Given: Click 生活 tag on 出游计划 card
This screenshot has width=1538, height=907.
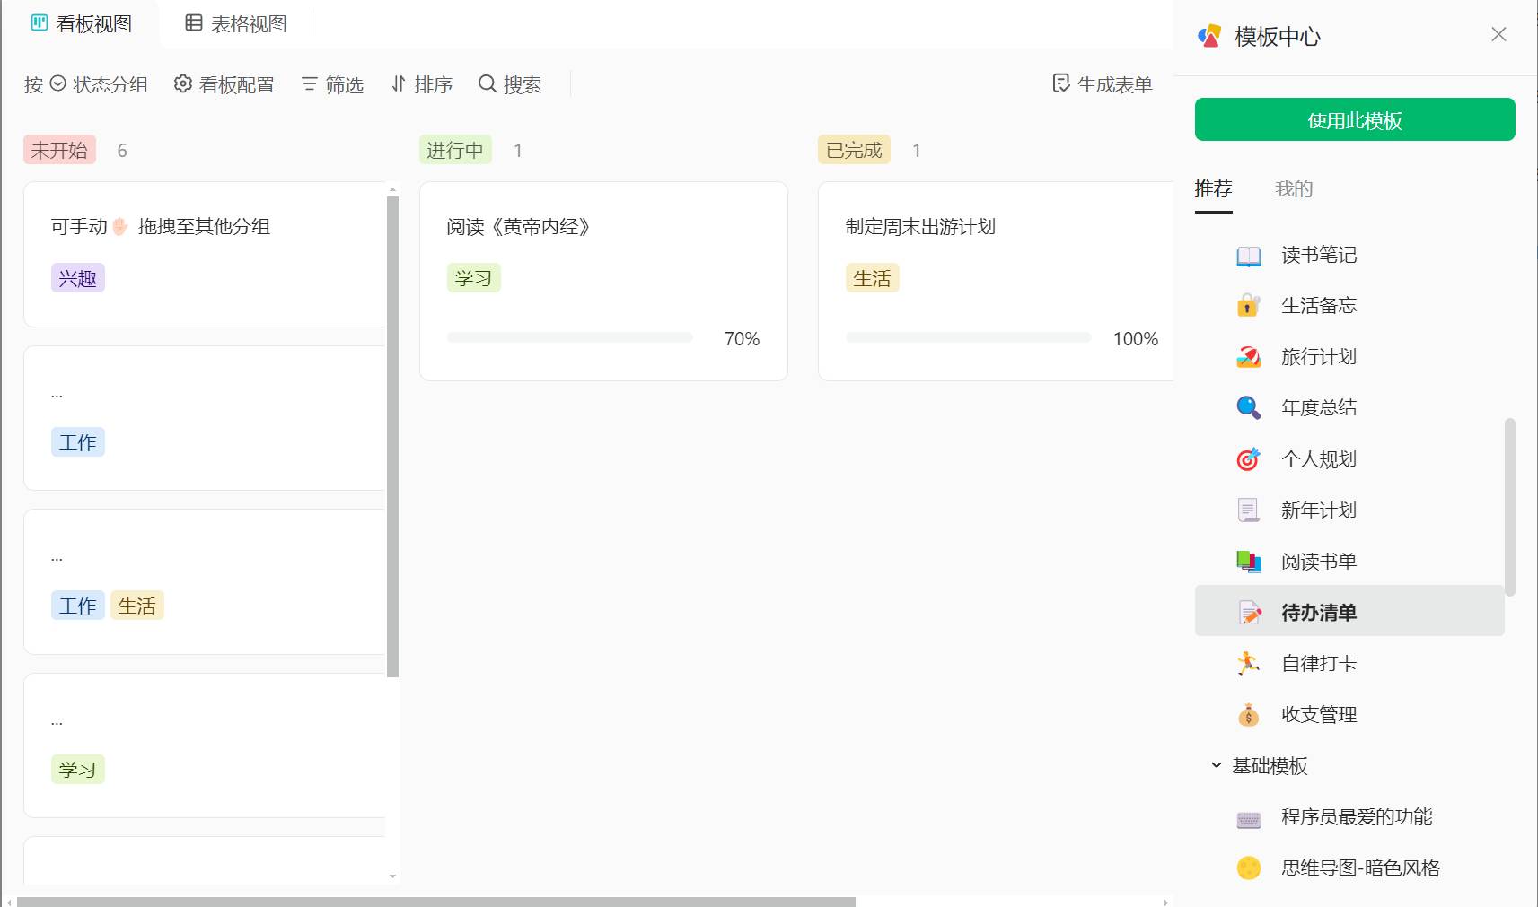Looking at the screenshot, I should coord(873,278).
